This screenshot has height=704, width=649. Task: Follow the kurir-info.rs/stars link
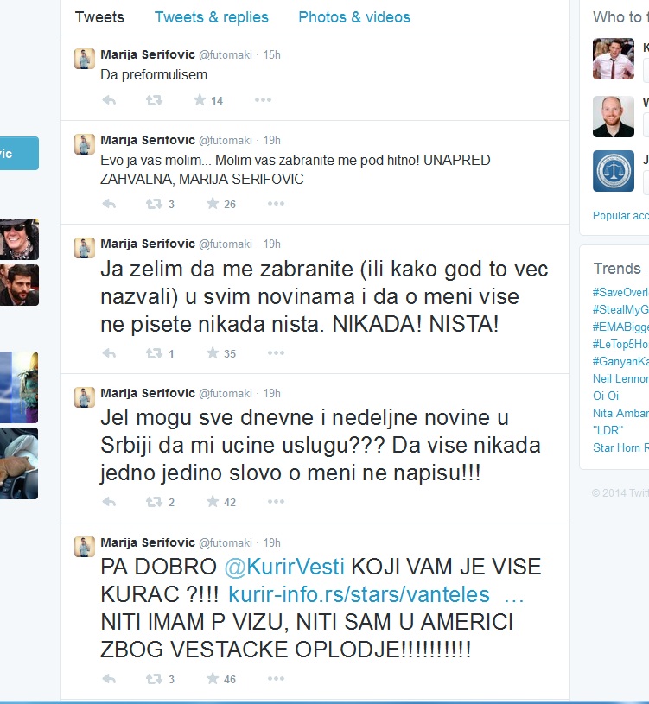(359, 594)
